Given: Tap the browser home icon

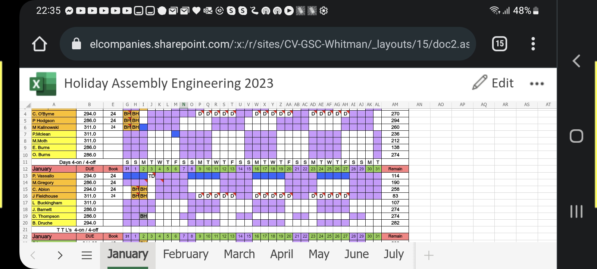Looking at the screenshot, I should (x=40, y=44).
